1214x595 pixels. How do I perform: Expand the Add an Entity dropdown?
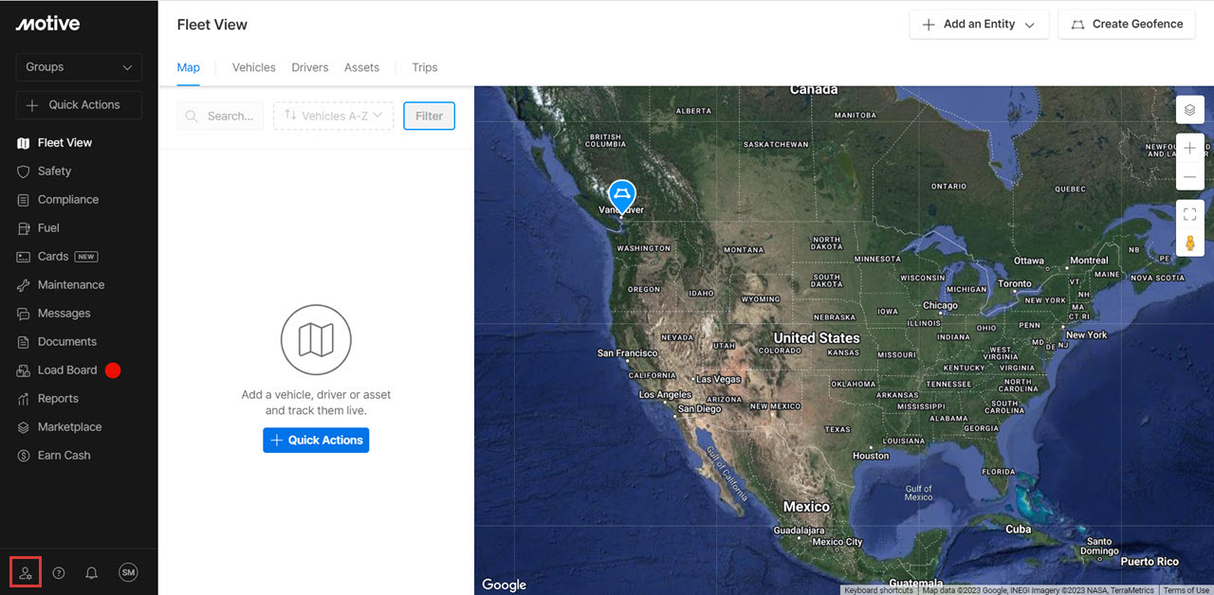pyautogui.click(x=979, y=25)
